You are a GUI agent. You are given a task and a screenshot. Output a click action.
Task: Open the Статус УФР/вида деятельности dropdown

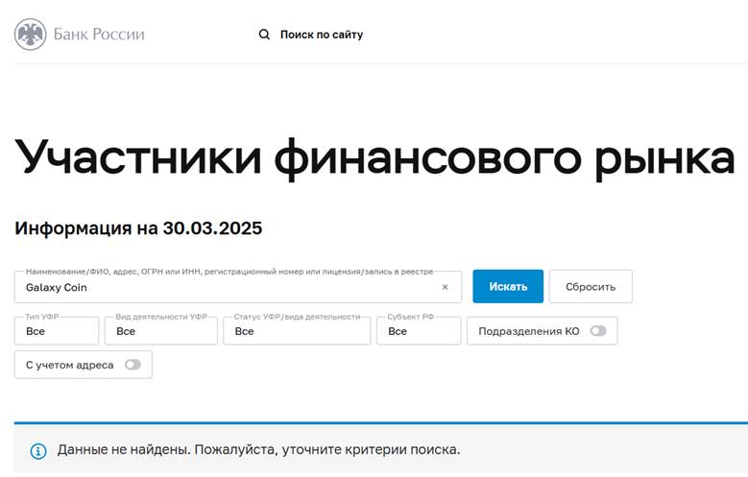tap(297, 331)
